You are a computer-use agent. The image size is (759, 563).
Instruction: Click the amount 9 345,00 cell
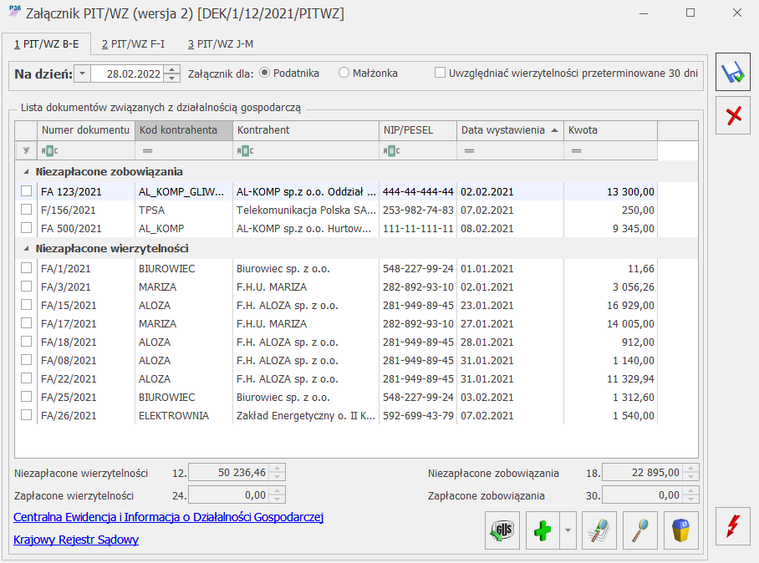pos(610,228)
